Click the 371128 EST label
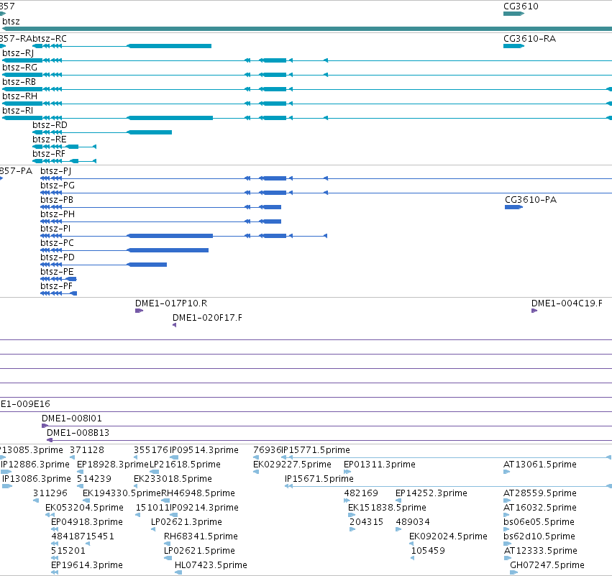 pos(86,450)
